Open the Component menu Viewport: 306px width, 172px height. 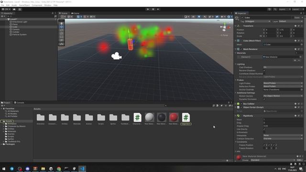point(37,5)
